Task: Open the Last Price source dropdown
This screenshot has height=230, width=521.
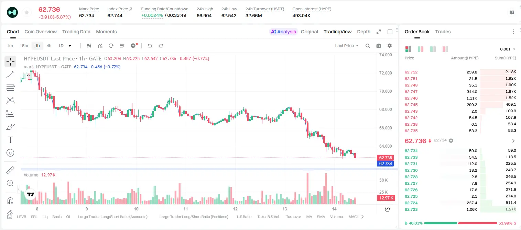Action: [347, 46]
